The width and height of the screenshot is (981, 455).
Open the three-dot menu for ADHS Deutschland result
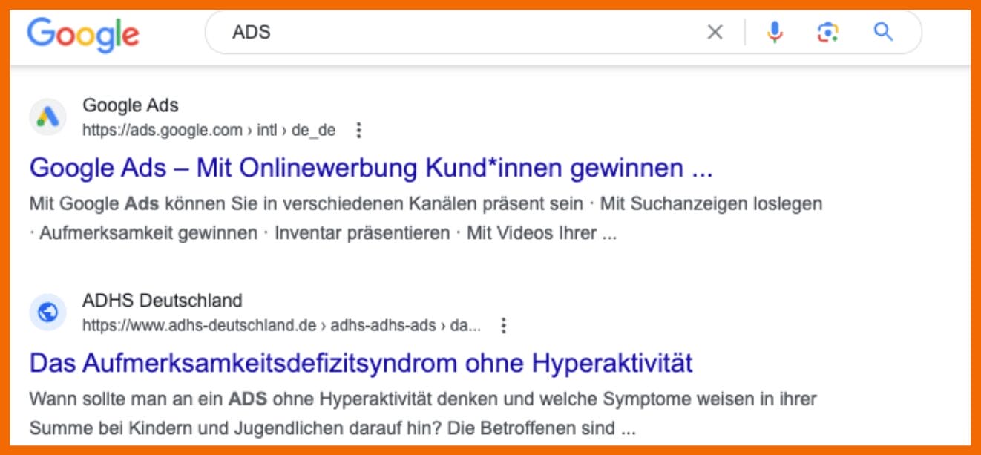pyautogui.click(x=504, y=326)
